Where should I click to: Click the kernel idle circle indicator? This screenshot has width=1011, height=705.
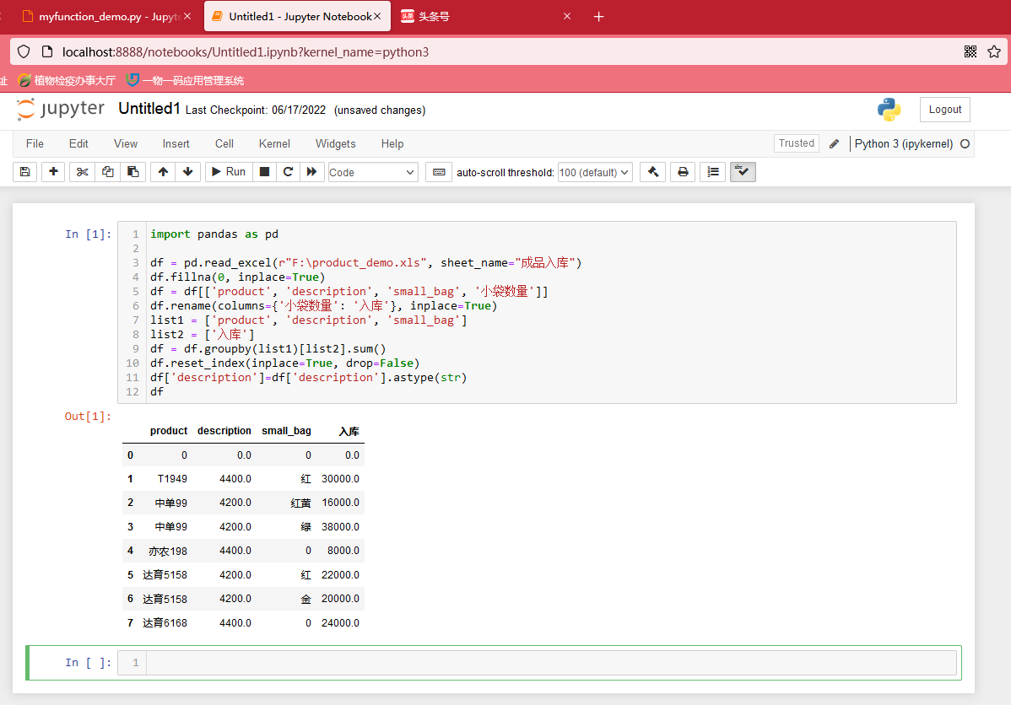click(965, 143)
